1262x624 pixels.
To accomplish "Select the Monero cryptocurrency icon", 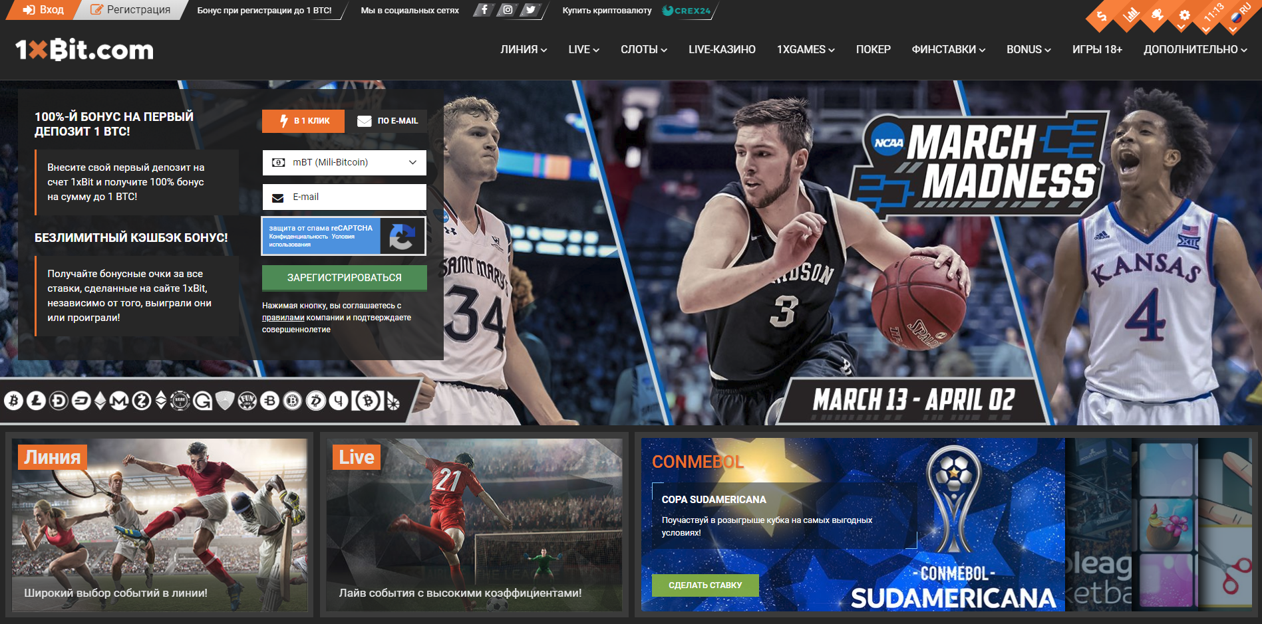I will click(x=118, y=401).
